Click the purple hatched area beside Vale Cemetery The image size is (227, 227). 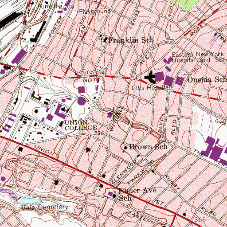tap(8, 193)
